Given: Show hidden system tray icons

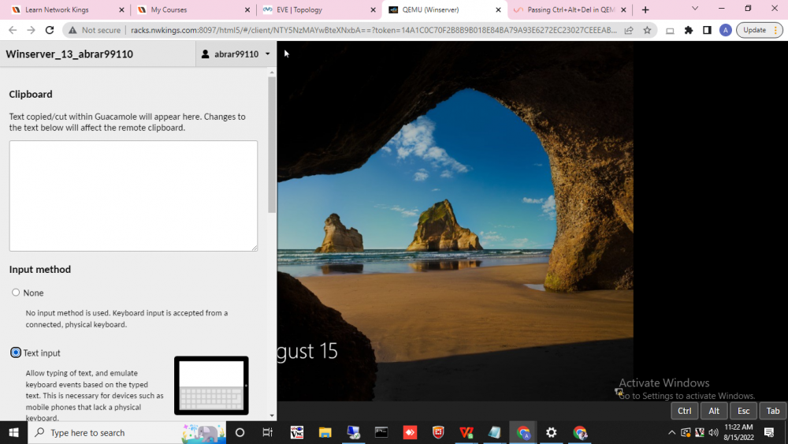Looking at the screenshot, I should 671,432.
